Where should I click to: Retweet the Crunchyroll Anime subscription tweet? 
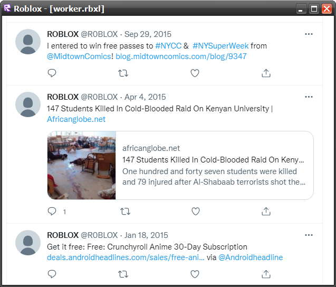(123, 274)
